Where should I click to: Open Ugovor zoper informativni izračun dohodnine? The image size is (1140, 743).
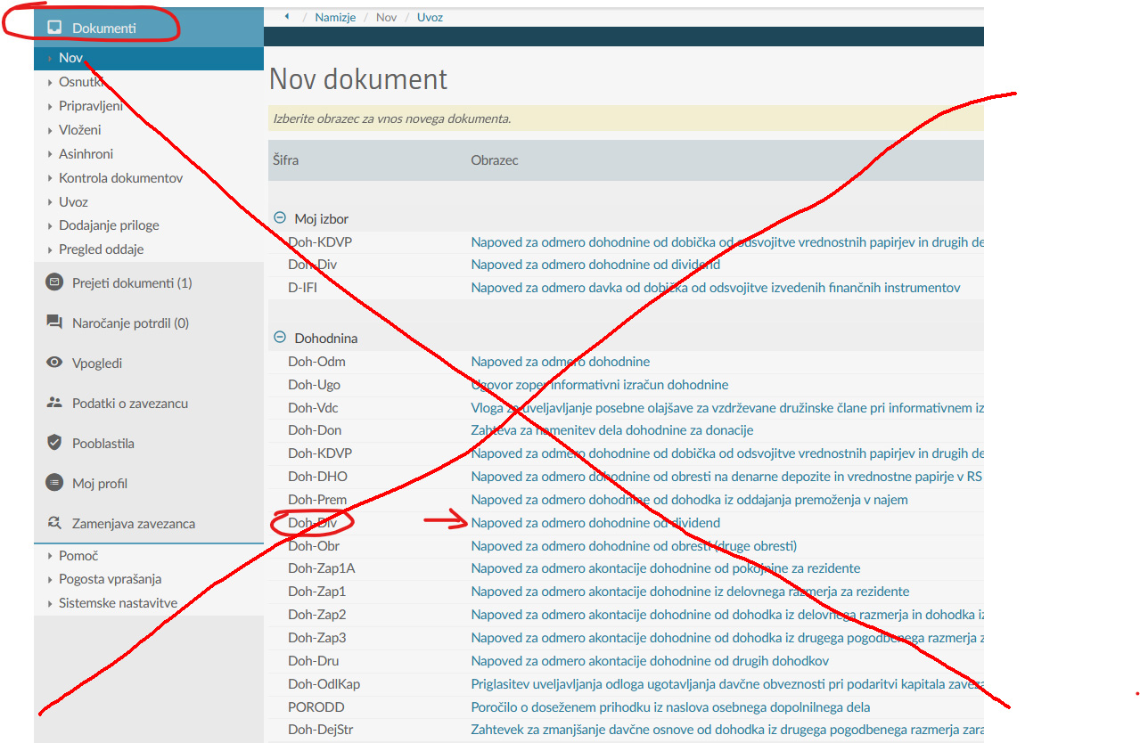point(600,385)
